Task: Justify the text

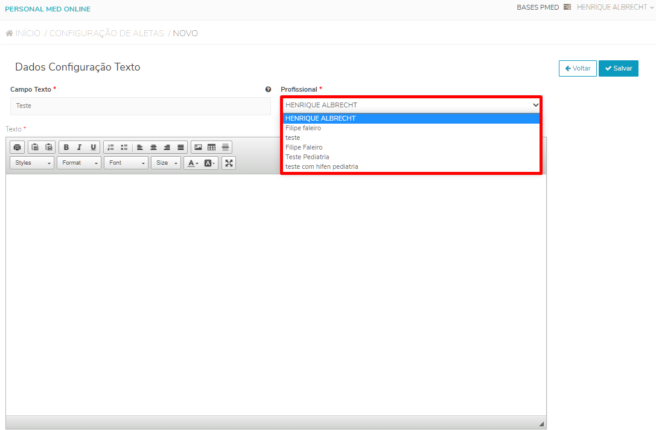Action: 180,147
